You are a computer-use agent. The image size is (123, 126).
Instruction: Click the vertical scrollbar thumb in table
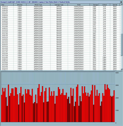point(121,45)
